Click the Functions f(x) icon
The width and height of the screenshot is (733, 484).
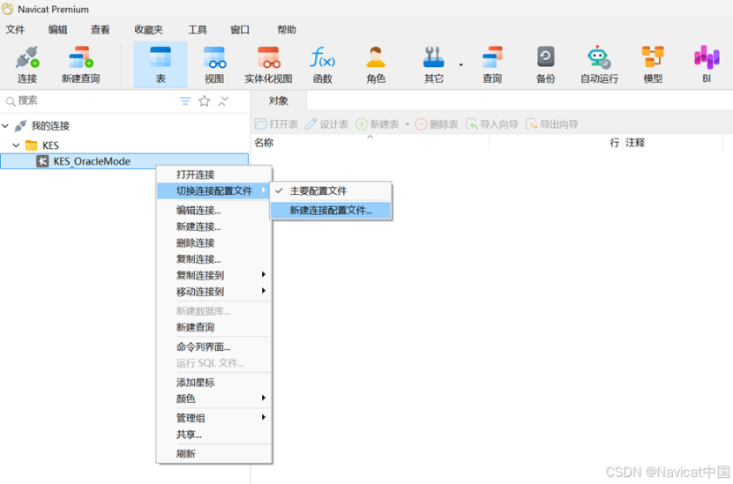[x=322, y=64]
